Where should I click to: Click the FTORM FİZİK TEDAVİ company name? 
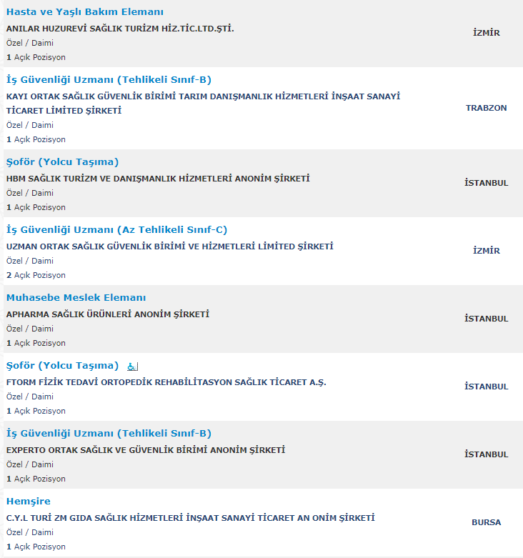[x=166, y=382]
